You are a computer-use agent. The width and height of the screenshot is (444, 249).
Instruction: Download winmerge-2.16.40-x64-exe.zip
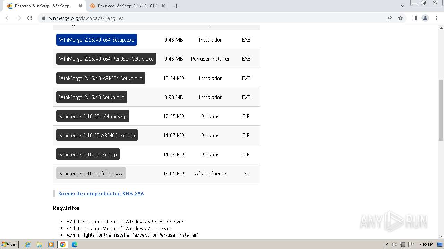coord(93,116)
